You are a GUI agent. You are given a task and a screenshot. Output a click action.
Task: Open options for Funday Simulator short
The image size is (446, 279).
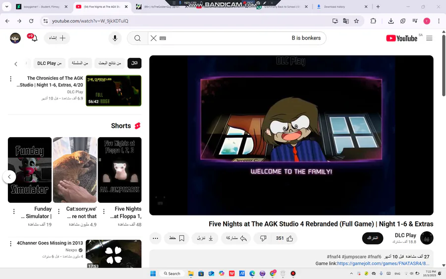click(x=14, y=211)
